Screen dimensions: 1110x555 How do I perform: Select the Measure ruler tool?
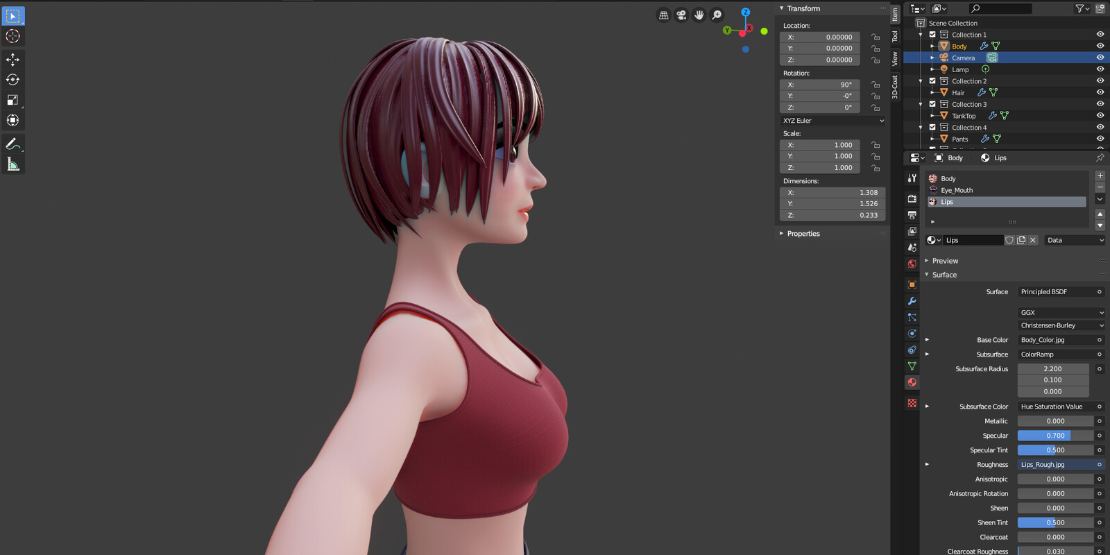12,164
